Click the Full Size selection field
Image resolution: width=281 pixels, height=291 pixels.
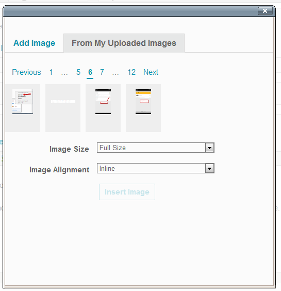click(155, 148)
